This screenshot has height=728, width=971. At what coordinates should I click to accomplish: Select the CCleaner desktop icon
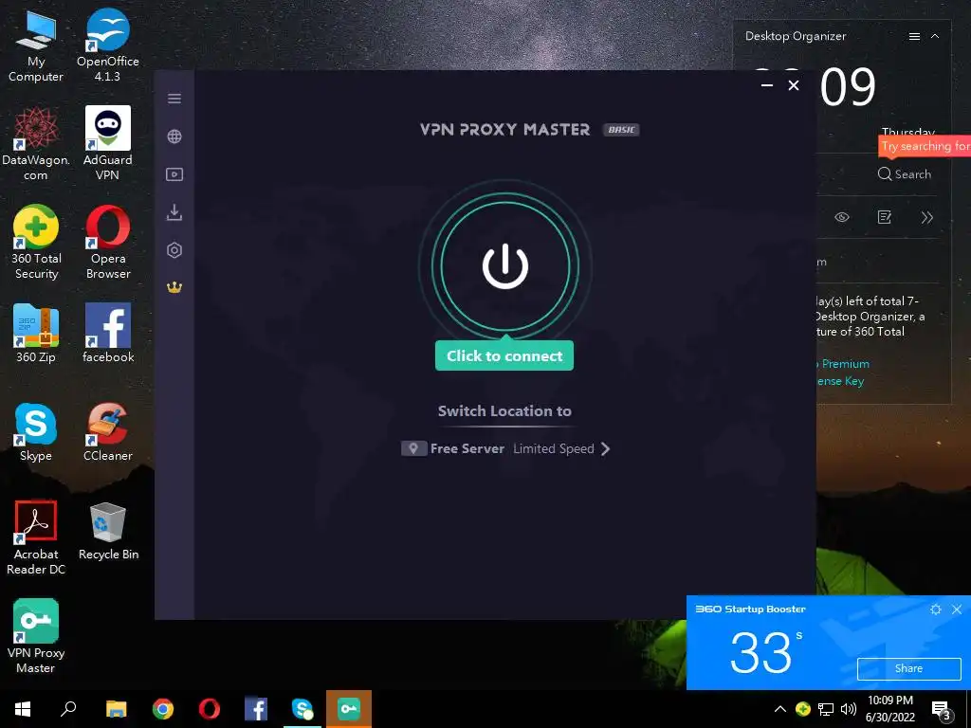(108, 432)
